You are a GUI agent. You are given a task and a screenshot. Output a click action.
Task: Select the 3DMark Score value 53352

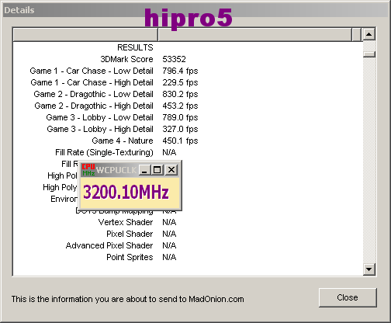[174, 59]
